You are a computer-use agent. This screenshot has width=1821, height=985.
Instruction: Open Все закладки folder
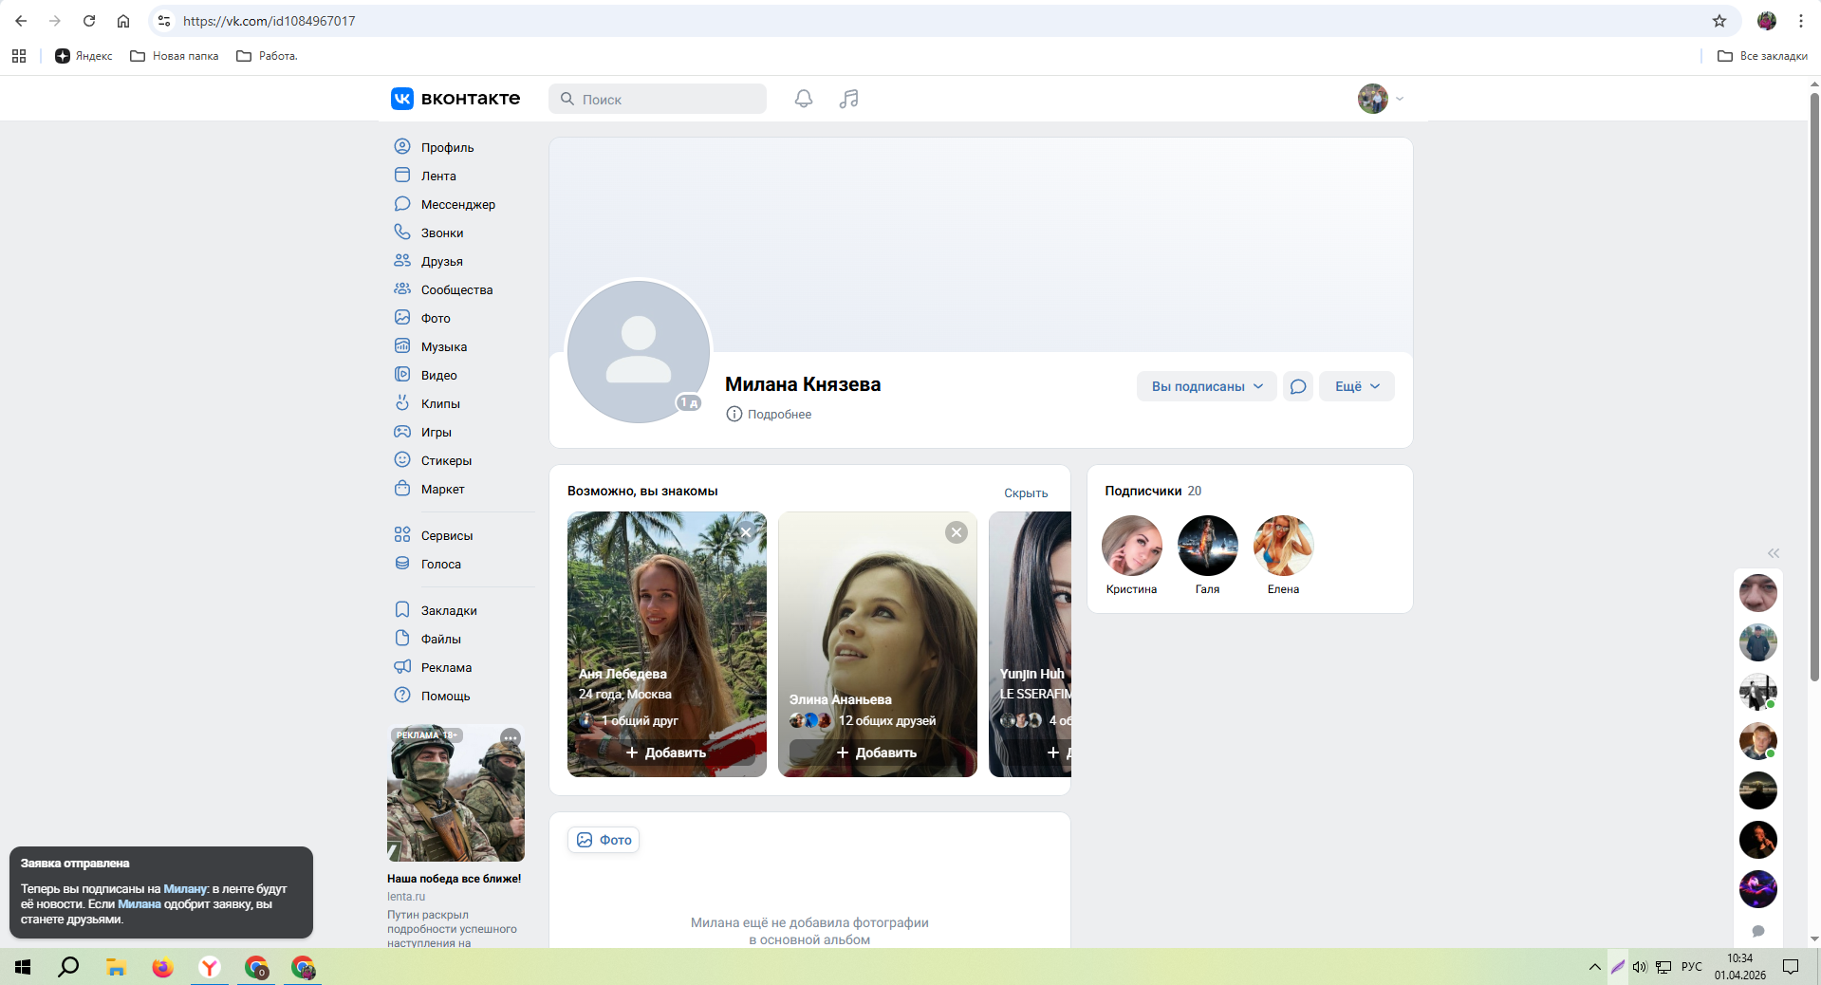tap(1762, 56)
